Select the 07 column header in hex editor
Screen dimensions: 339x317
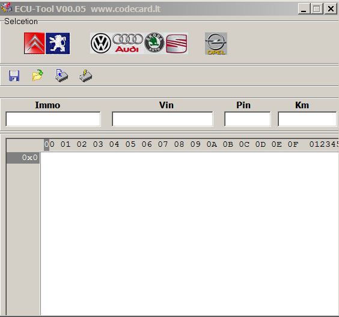pyautogui.click(x=163, y=144)
